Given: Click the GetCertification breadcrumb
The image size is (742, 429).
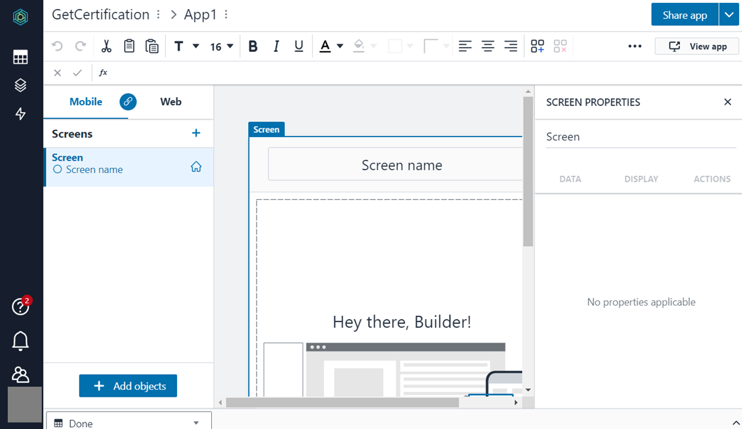Looking at the screenshot, I should pyautogui.click(x=101, y=15).
